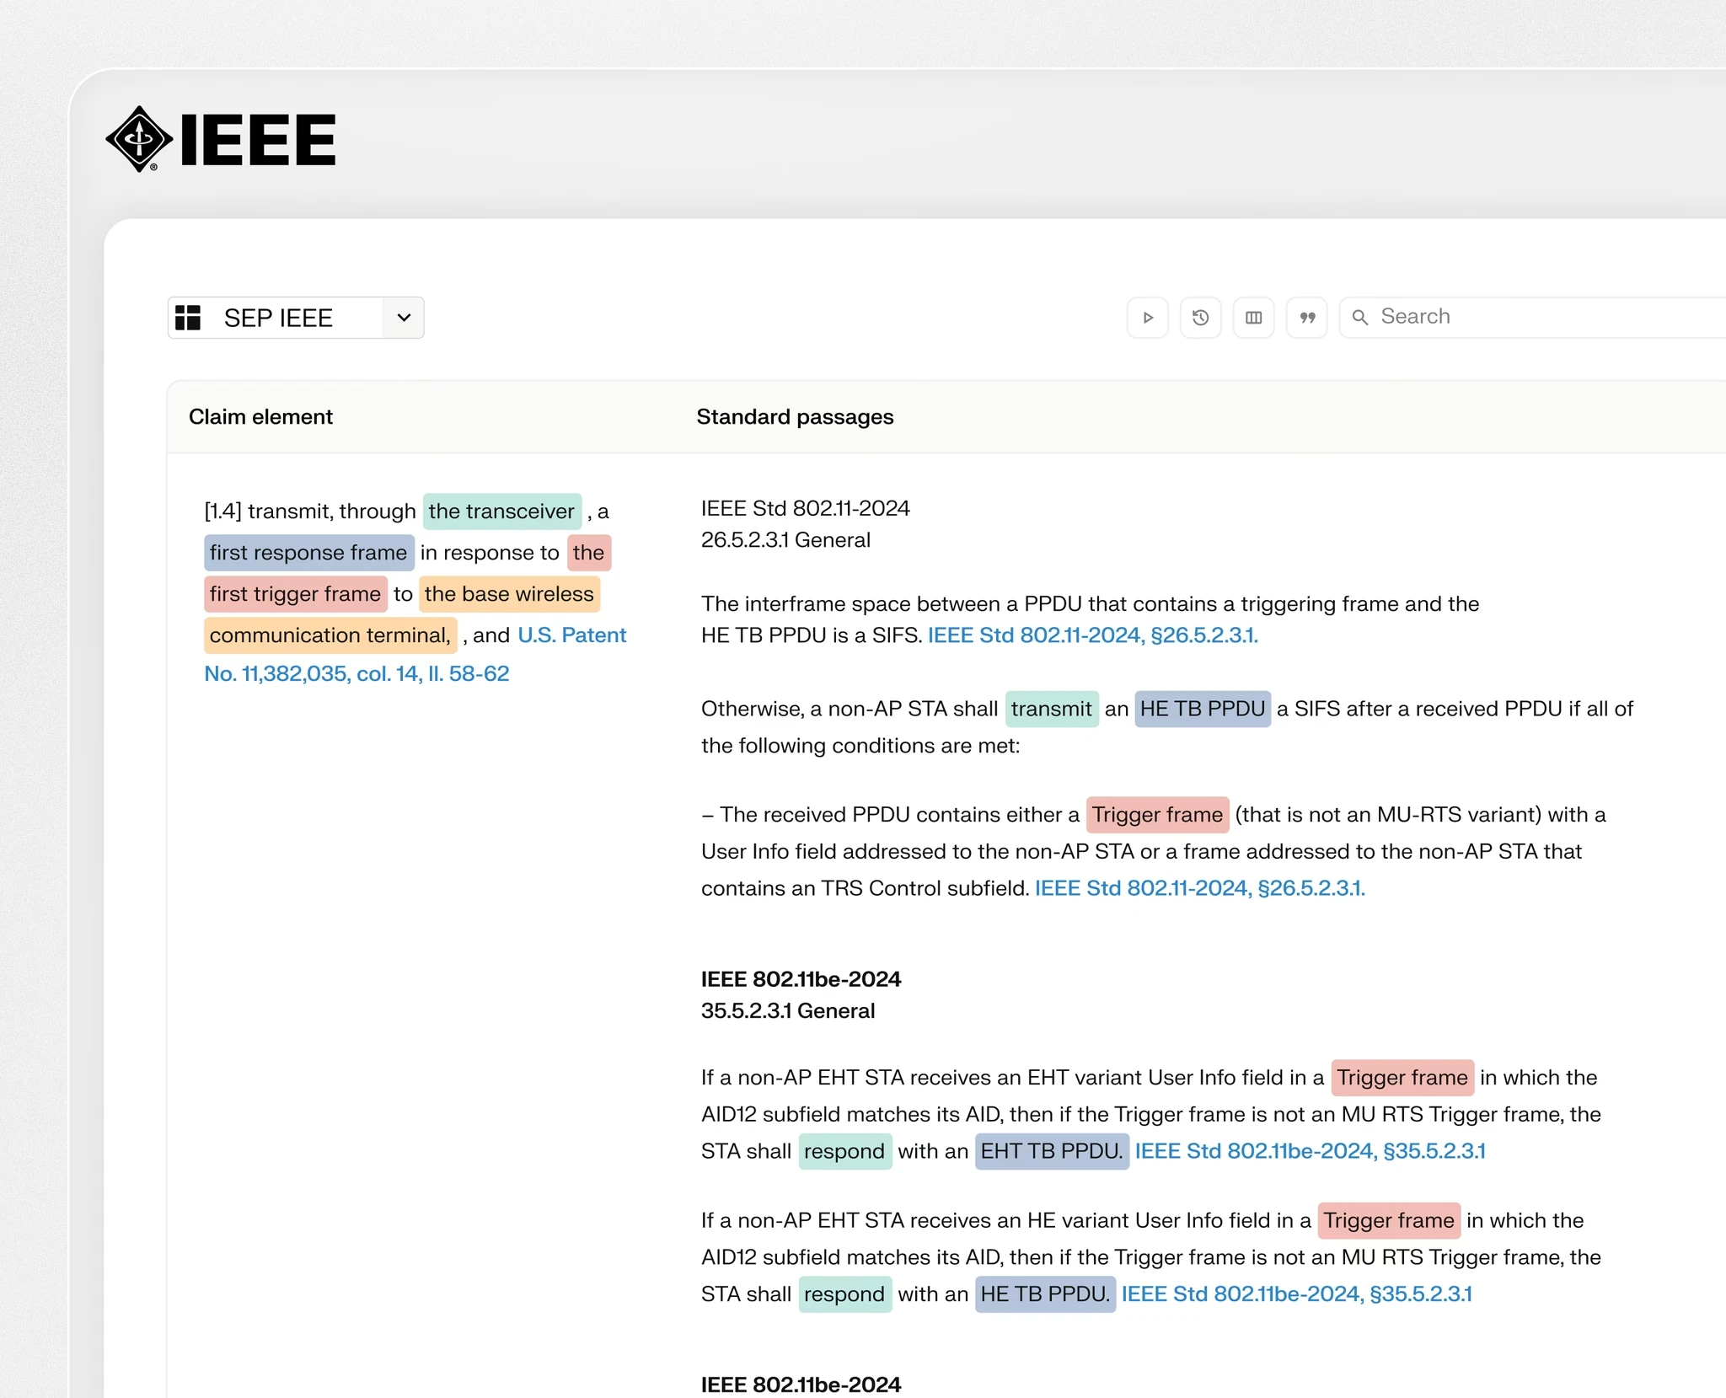This screenshot has height=1398, width=1726.
Task: Select the orange 'the base wireless' highlight
Action: click(509, 594)
